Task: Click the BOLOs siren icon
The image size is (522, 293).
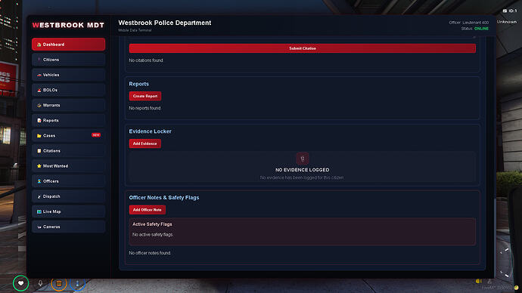Action: click(39, 90)
